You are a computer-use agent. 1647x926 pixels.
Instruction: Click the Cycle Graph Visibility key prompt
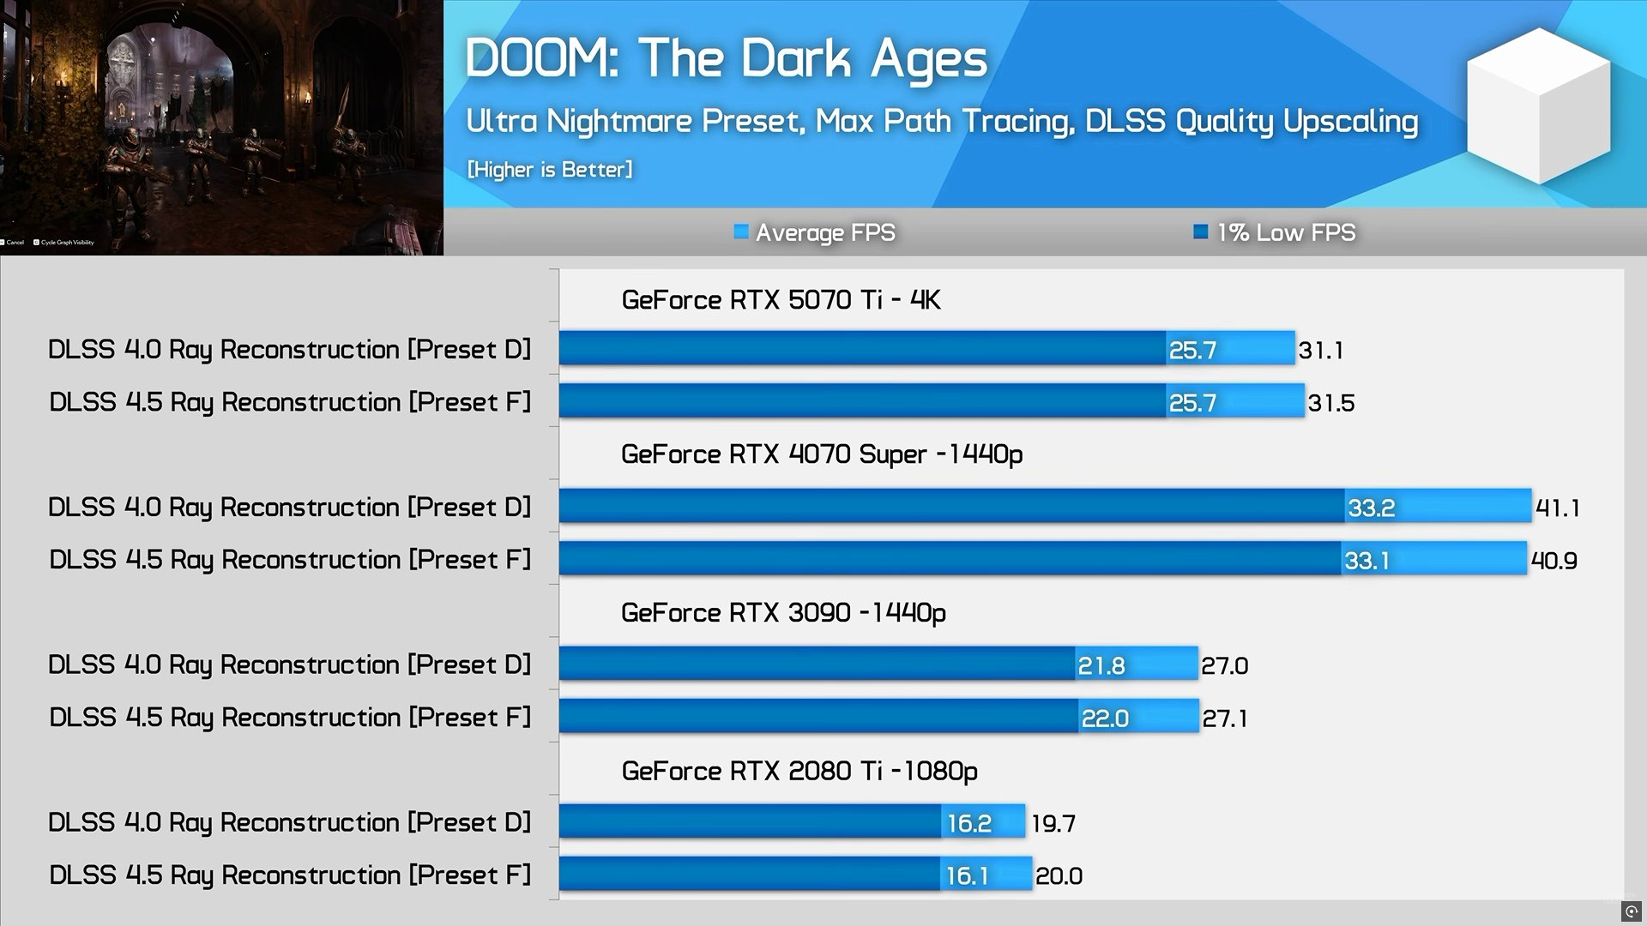pyautogui.click(x=64, y=243)
